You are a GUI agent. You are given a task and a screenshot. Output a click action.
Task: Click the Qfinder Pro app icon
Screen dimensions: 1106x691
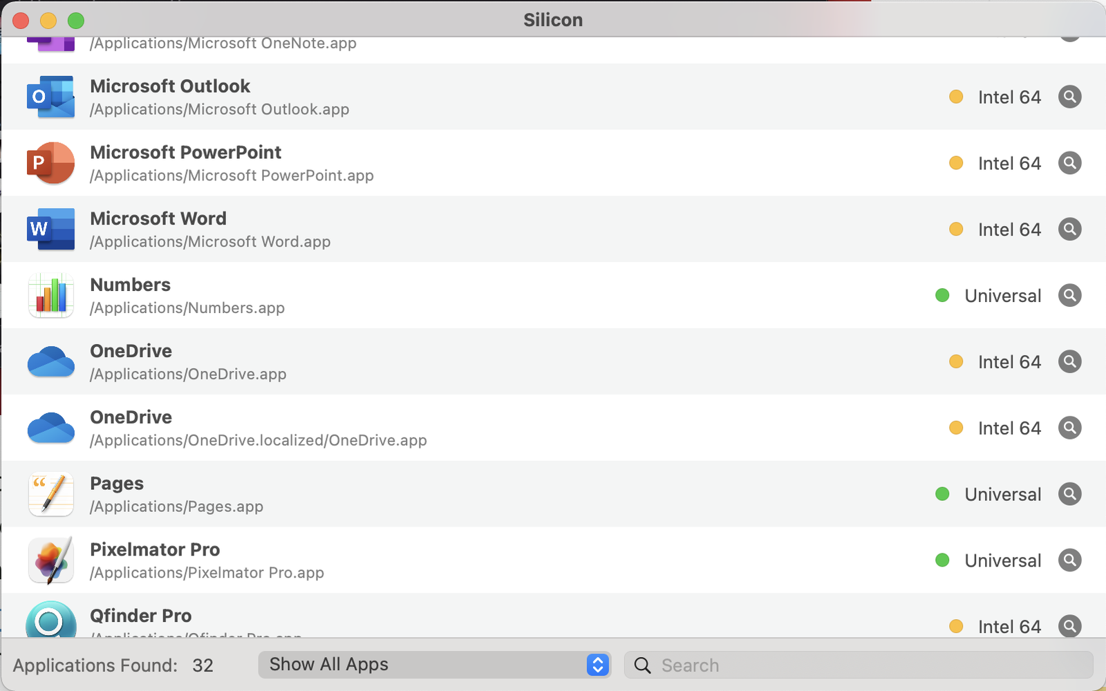click(x=50, y=620)
